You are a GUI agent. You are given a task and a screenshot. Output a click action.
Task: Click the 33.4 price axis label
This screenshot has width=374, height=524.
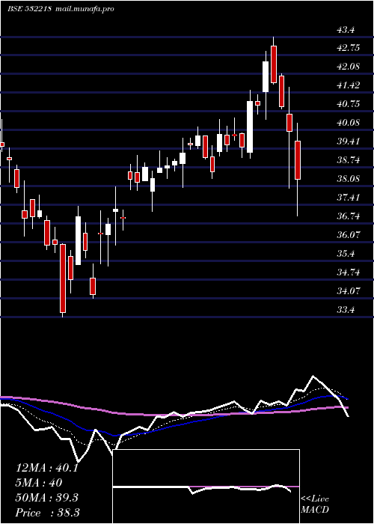[x=346, y=310]
